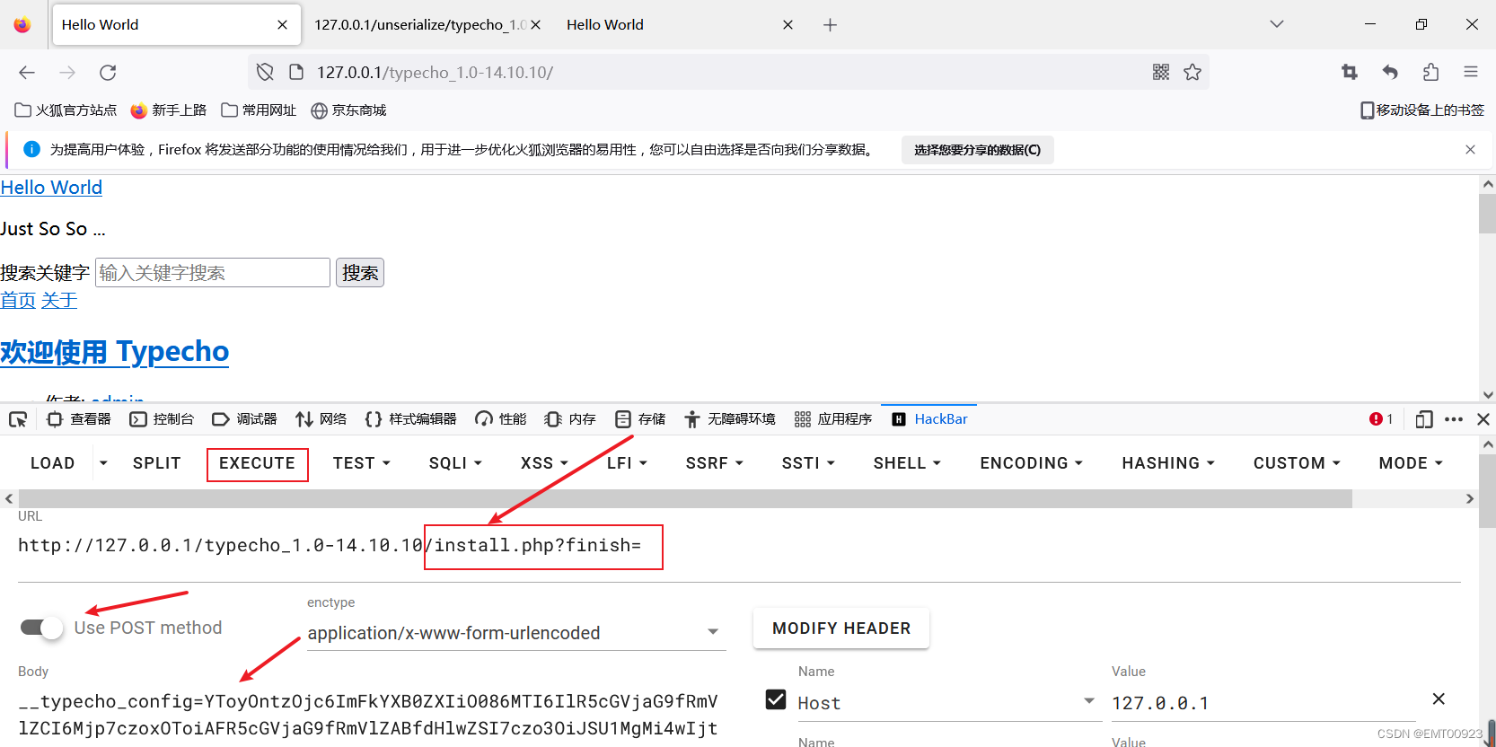Image resolution: width=1496 pixels, height=747 pixels.
Task: Expand the SSRF dropdown menu
Action: pos(715,463)
